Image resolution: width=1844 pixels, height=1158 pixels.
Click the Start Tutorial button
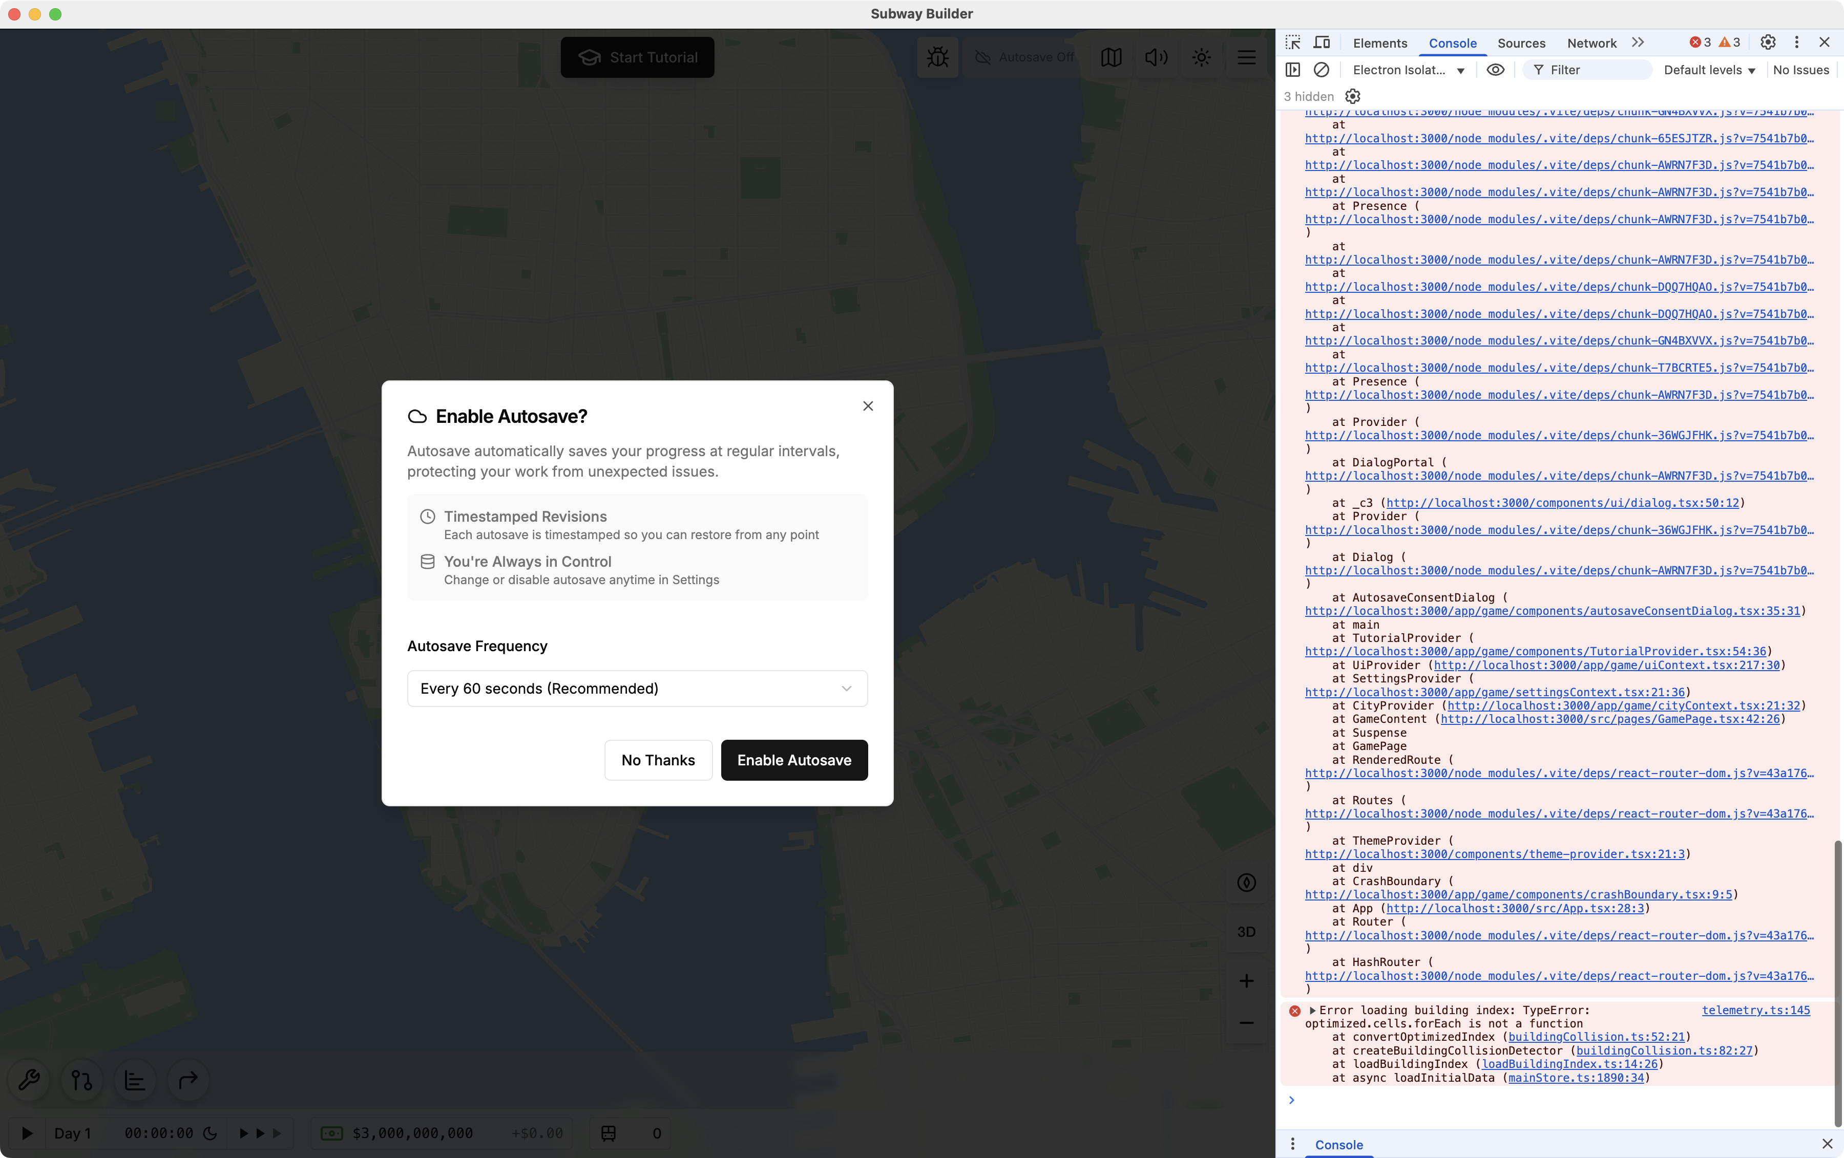pos(637,57)
